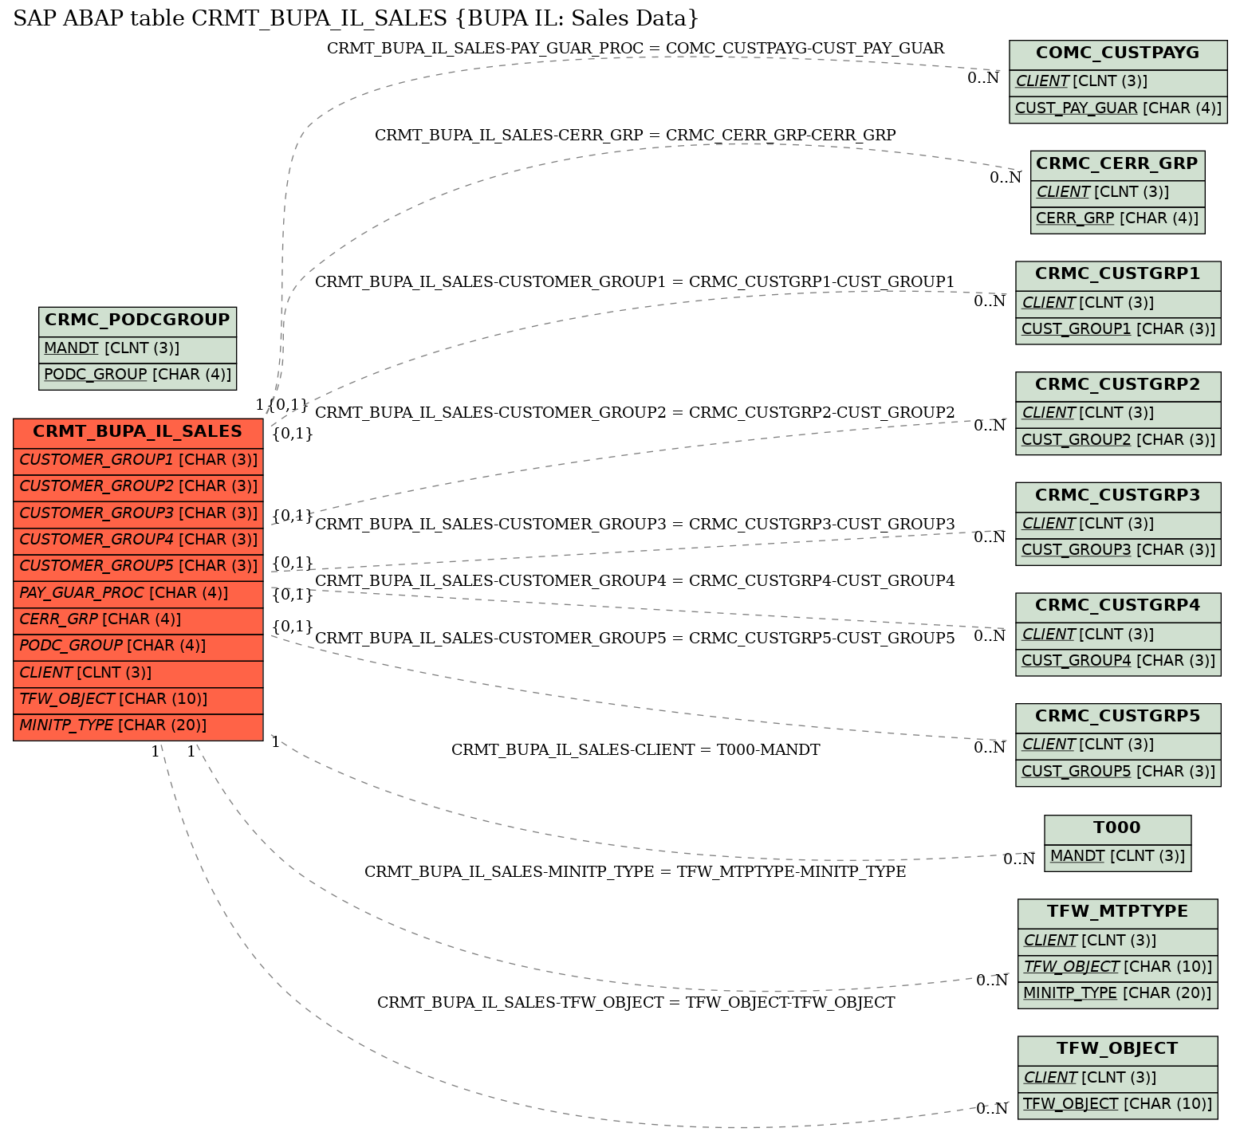1240x1132 pixels.
Task: Open the CRMC_CUSTGRP4 table header
Action: point(1118,606)
